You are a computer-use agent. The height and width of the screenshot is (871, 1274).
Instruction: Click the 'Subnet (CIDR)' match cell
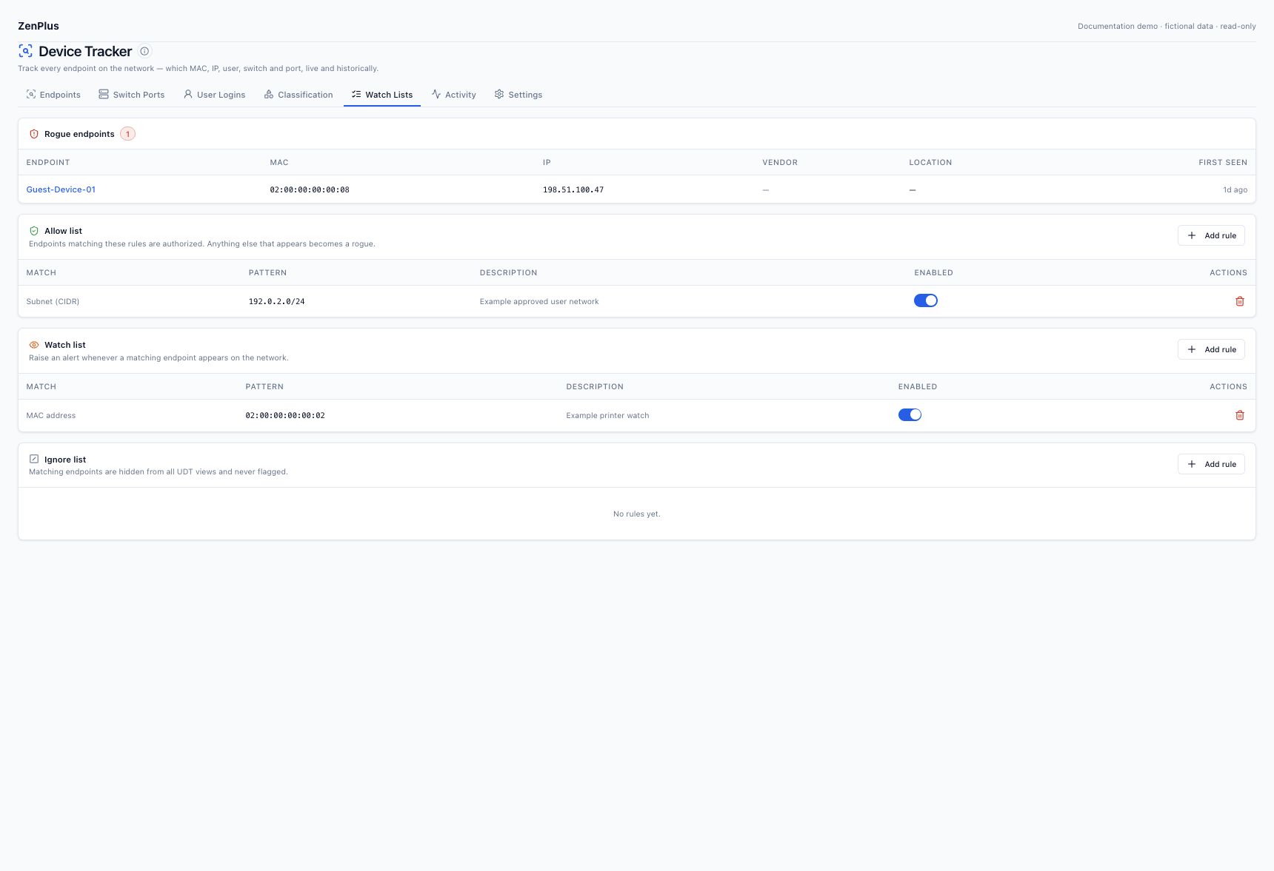(x=53, y=302)
